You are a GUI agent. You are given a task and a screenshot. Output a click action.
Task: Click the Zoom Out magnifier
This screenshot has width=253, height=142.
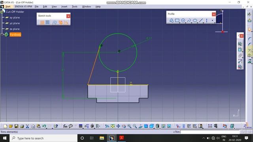135,126
